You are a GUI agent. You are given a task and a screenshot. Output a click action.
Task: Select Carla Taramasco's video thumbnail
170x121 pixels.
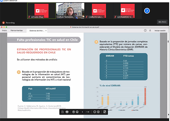pyautogui.click(x=70, y=11)
